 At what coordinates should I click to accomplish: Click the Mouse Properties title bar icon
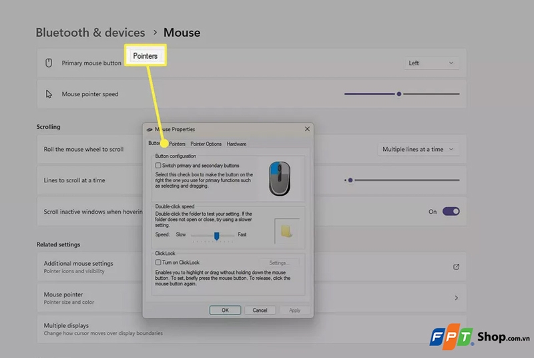[x=149, y=130]
